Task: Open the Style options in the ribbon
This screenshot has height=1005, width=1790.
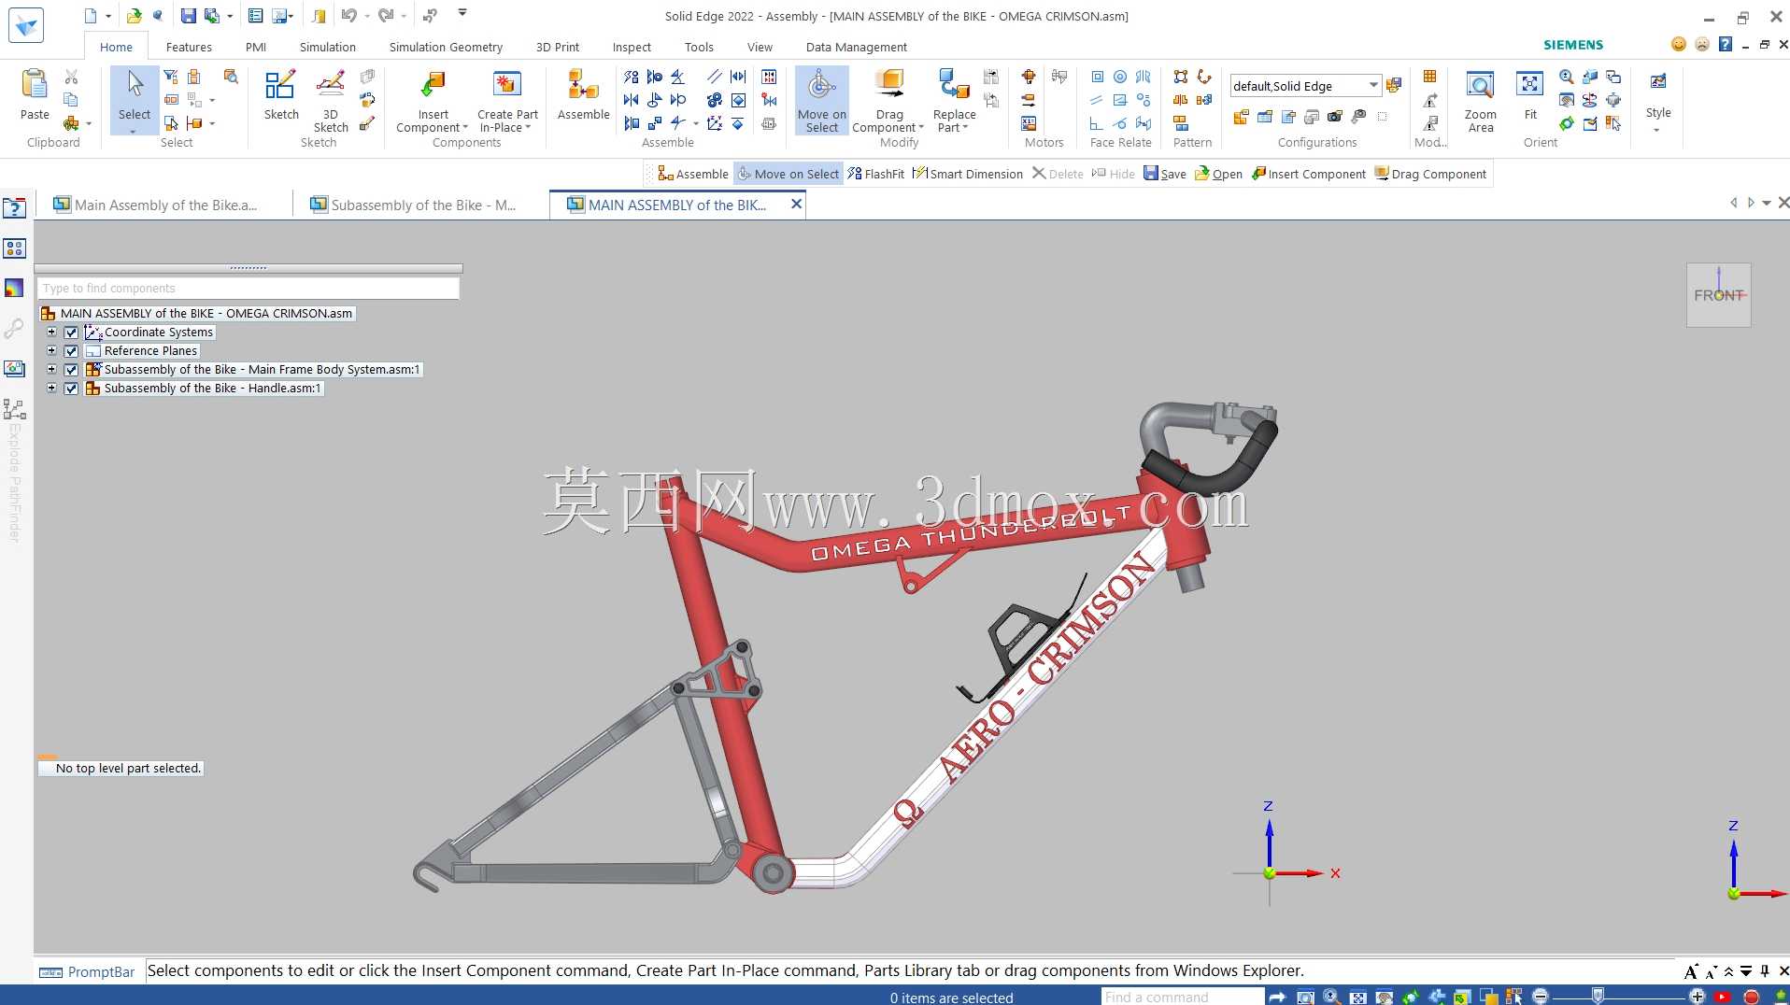Action: point(1658,100)
